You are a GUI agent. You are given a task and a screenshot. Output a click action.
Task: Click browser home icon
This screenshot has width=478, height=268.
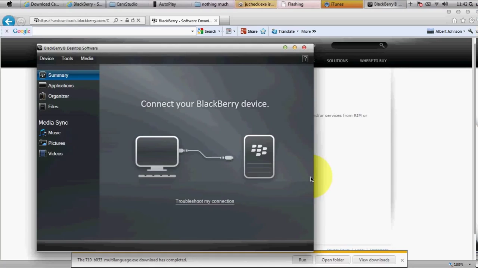coord(454,21)
